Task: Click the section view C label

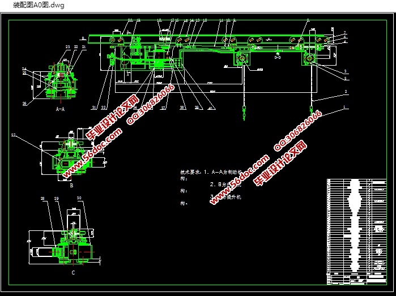Action: [x=73, y=273]
